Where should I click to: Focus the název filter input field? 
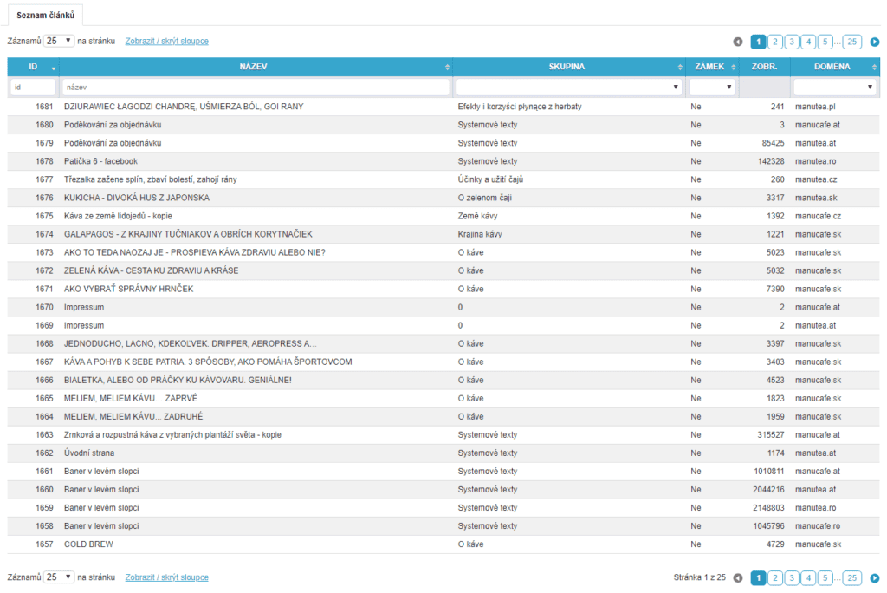tap(256, 88)
